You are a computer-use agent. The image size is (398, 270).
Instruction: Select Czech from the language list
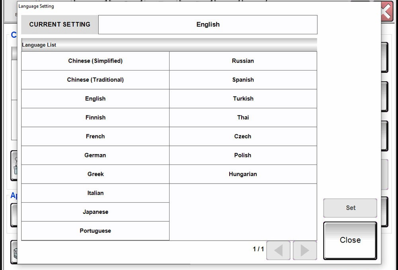[x=243, y=136]
